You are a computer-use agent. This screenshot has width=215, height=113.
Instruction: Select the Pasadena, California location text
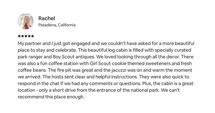(57, 25)
